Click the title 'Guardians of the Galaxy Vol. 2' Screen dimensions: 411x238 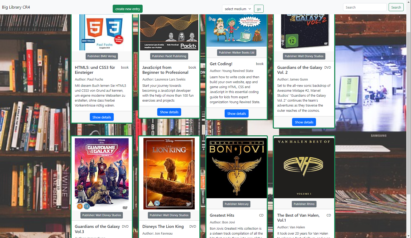300,70
